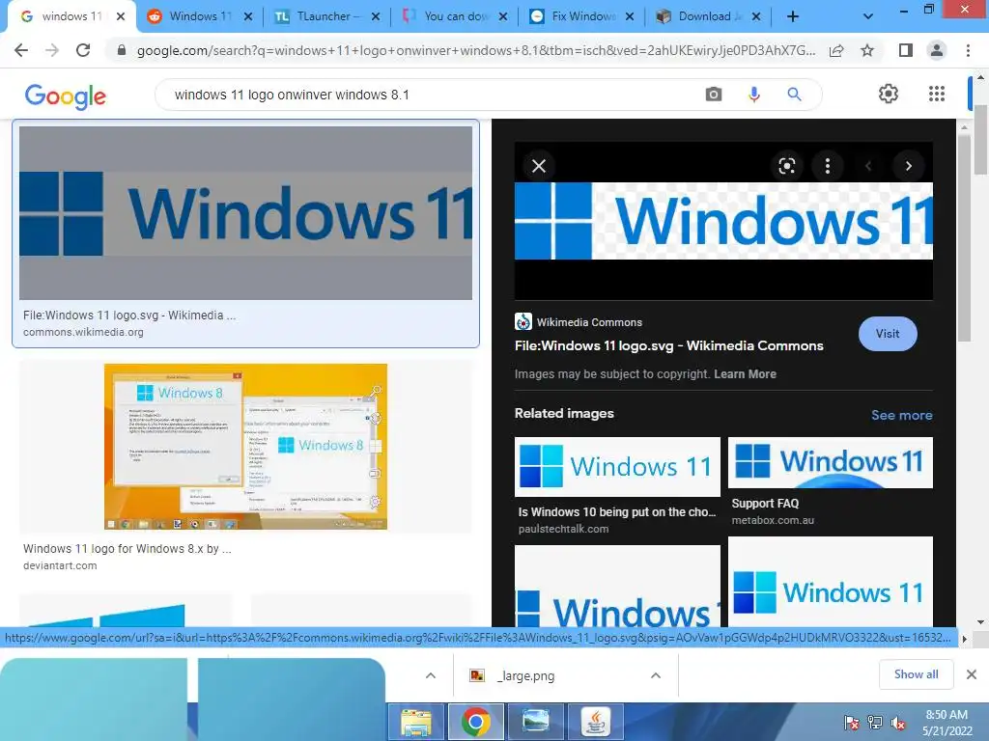Open a new browser tab
This screenshot has width=989, height=741.
[x=793, y=16]
